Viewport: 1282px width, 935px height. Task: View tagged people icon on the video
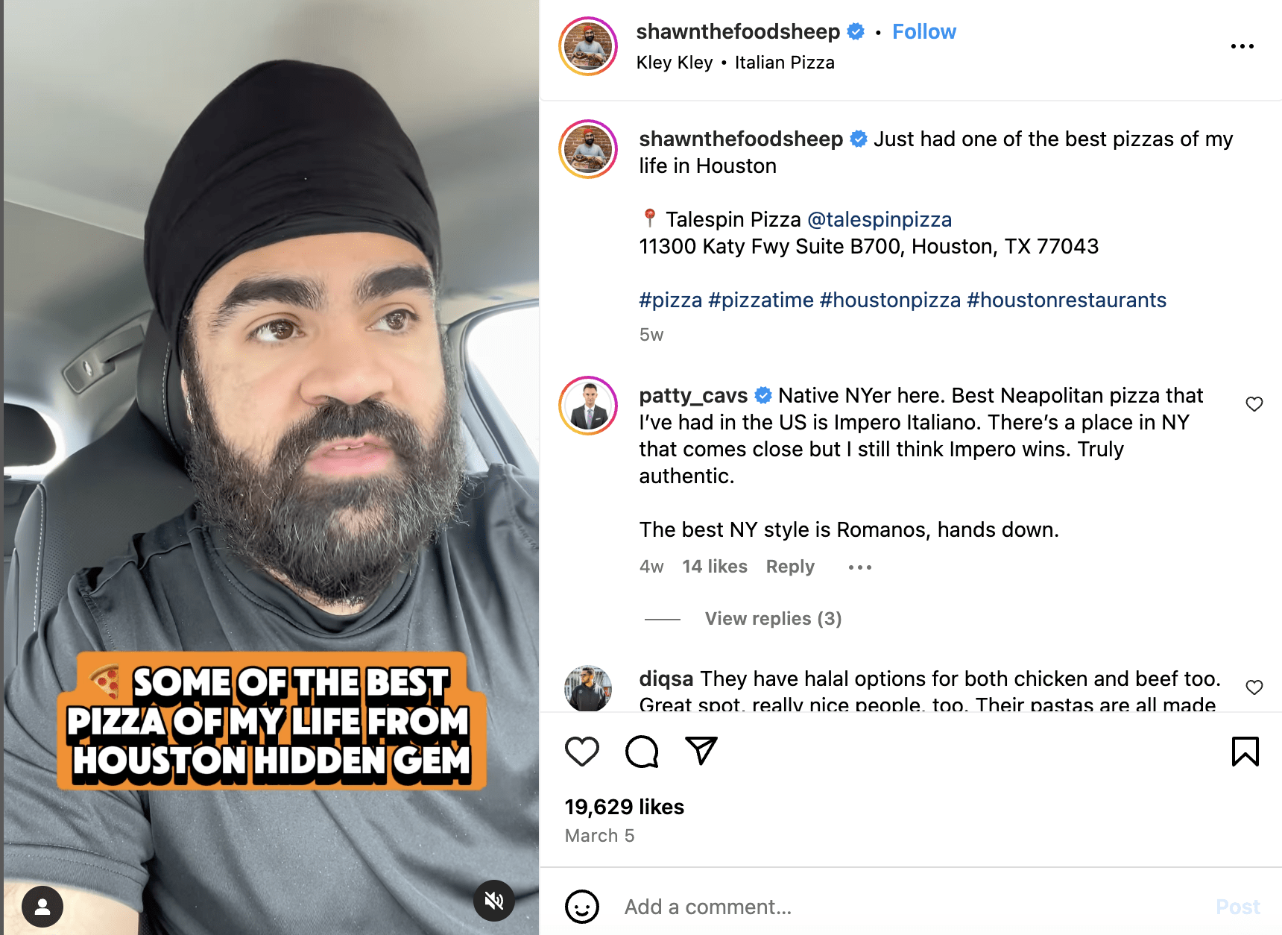point(42,906)
